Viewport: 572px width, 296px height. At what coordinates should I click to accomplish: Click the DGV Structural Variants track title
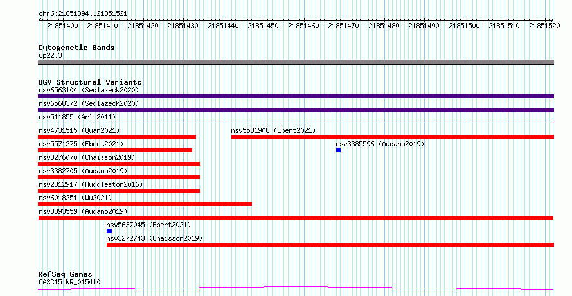[90, 82]
